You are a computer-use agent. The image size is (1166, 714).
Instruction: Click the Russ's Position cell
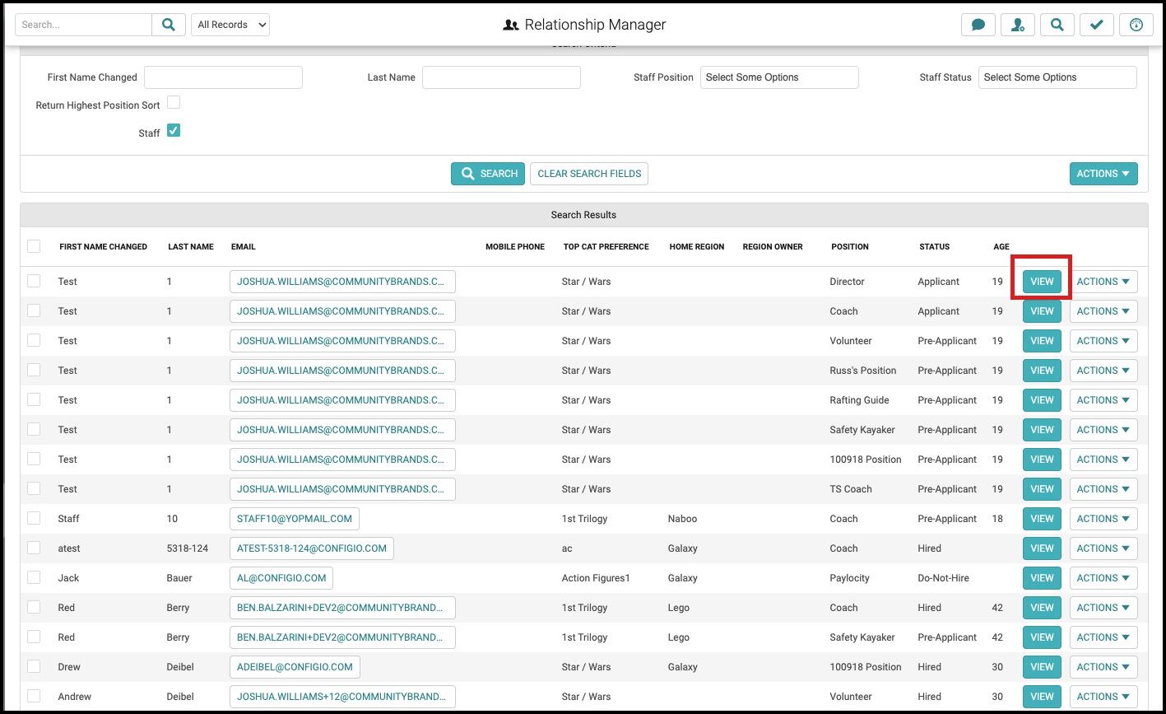point(863,371)
